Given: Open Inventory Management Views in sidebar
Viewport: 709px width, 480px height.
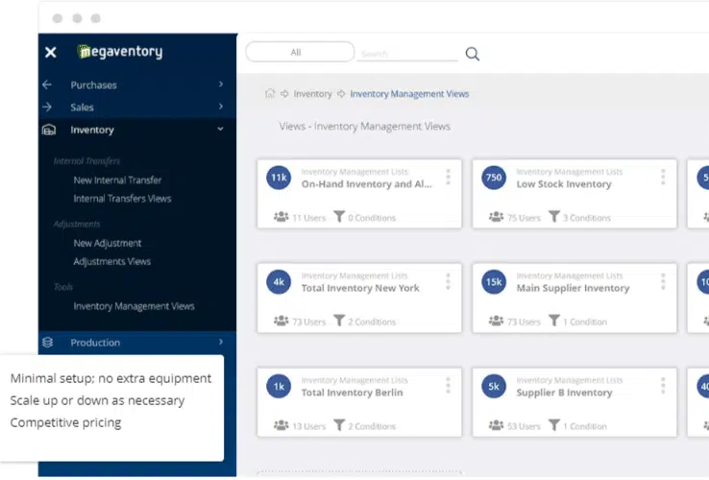Looking at the screenshot, I should click(x=134, y=306).
